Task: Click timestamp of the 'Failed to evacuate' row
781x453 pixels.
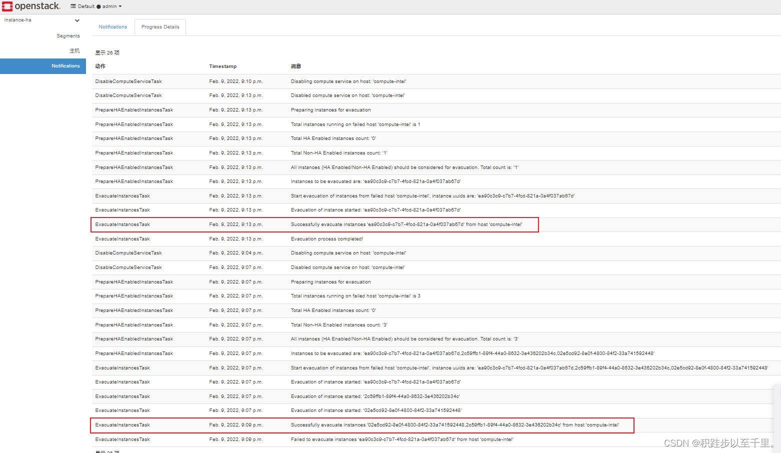Action: tap(236, 439)
